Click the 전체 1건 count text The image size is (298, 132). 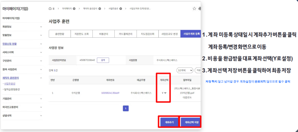pos(53,70)
